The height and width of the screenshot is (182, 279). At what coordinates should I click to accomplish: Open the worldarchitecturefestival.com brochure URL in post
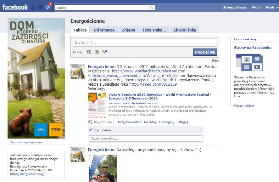click(137, 73)
